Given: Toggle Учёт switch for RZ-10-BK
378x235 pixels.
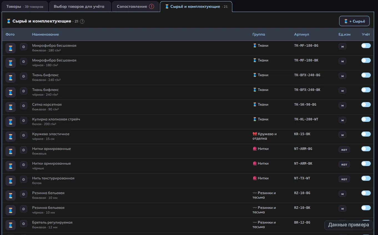Looking at the screenshot, I should 366,208.
